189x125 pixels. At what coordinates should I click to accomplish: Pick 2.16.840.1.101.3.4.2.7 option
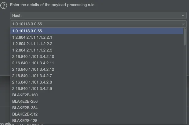(x=32, y=76)
